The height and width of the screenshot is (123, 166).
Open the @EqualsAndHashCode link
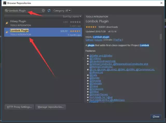[x=102, y=61]
